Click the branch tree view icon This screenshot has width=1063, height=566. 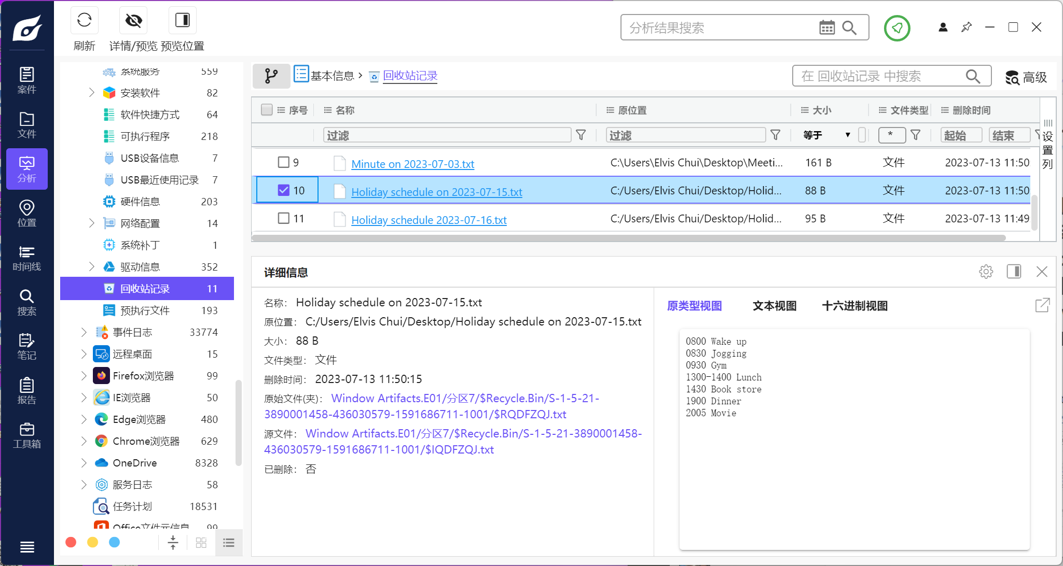[x=271, y=76]
